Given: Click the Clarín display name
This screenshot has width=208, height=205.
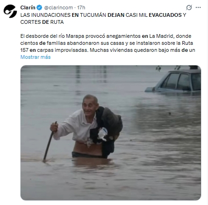Looking at the screenshot, I should pos(28,7).
